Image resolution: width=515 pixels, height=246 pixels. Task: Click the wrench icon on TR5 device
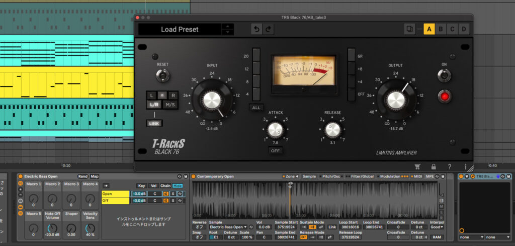point(473,176)
